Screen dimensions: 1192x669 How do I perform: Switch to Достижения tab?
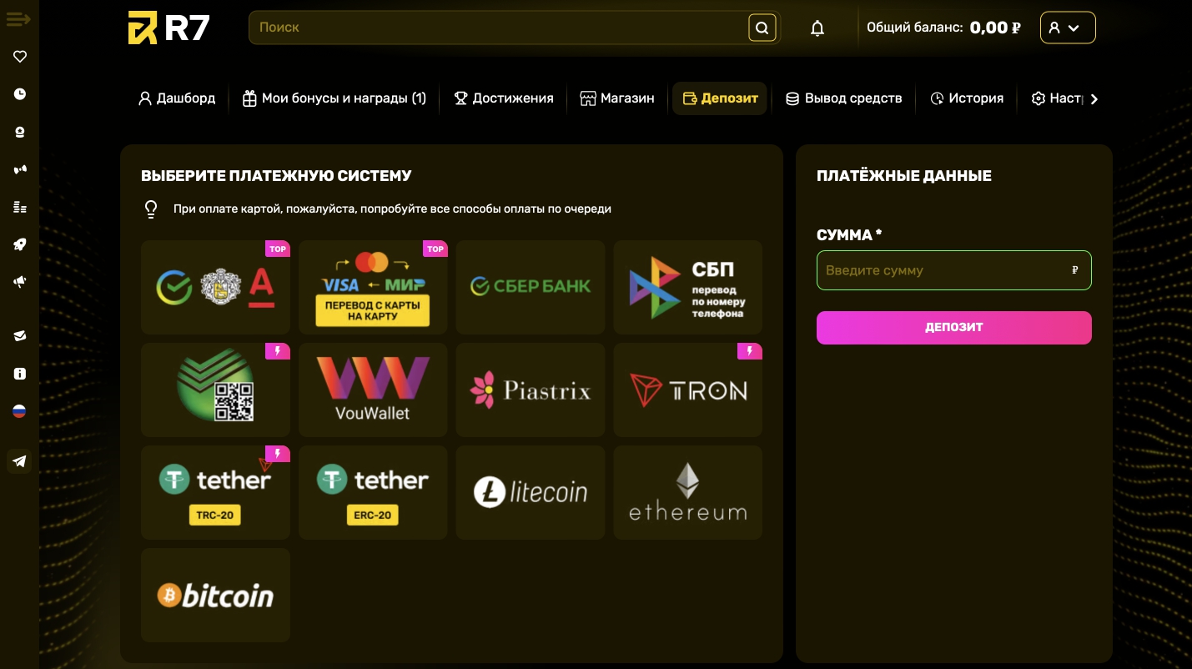point(503,98)
